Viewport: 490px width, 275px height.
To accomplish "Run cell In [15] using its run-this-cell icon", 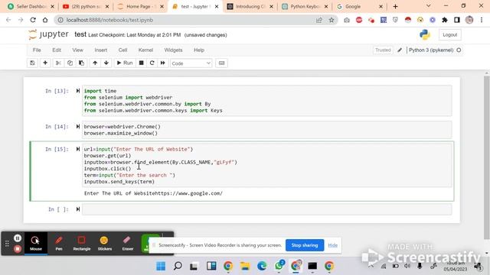I will 78,149.
